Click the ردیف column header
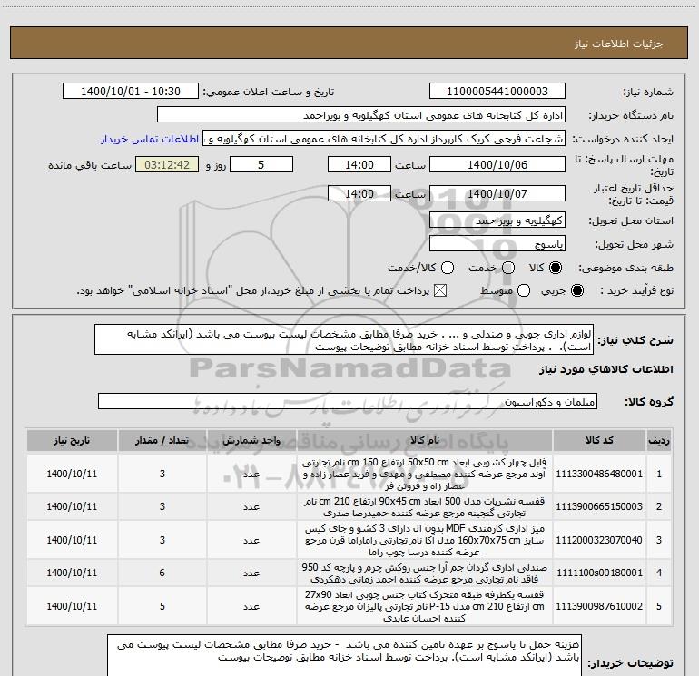The height and width of the screenshot is (676, 699). pos(659,441)
